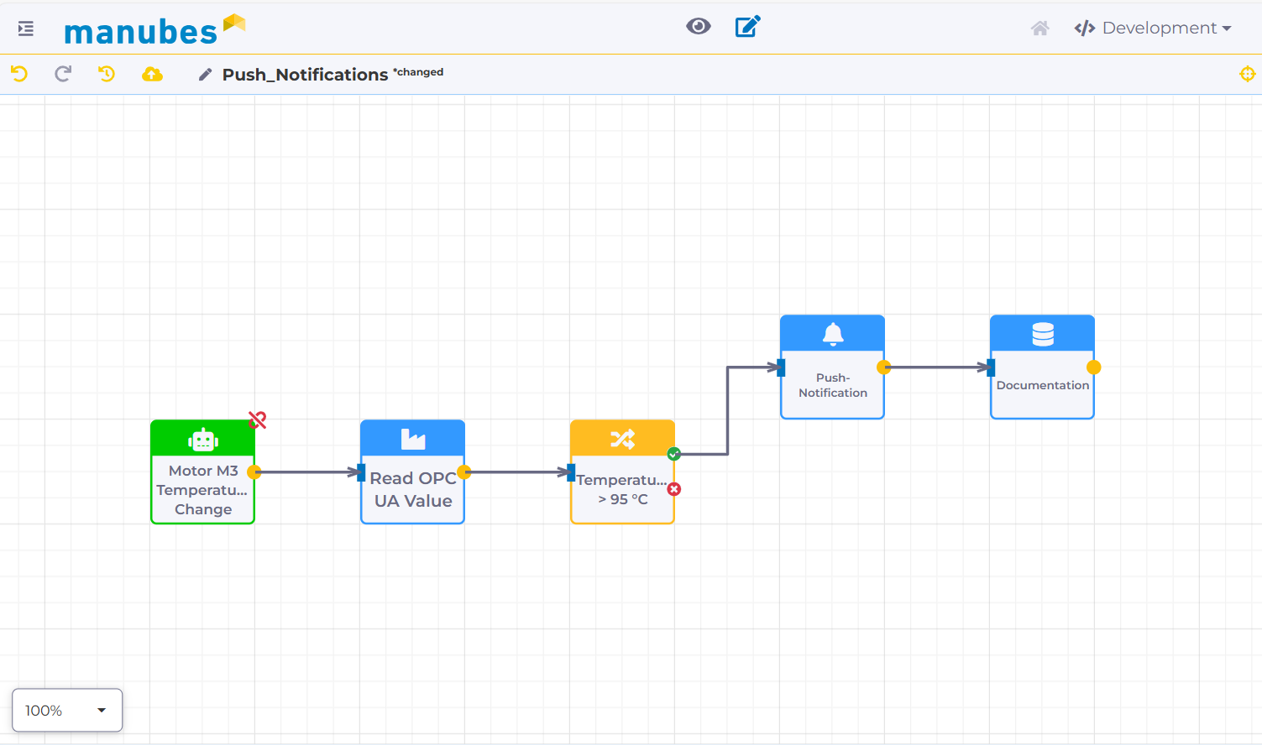Open the sidebar menu toggle icon
Image resolution: width=1262 pixels, height=745 pixels.
pyautogui.click(x=26, y=29)
